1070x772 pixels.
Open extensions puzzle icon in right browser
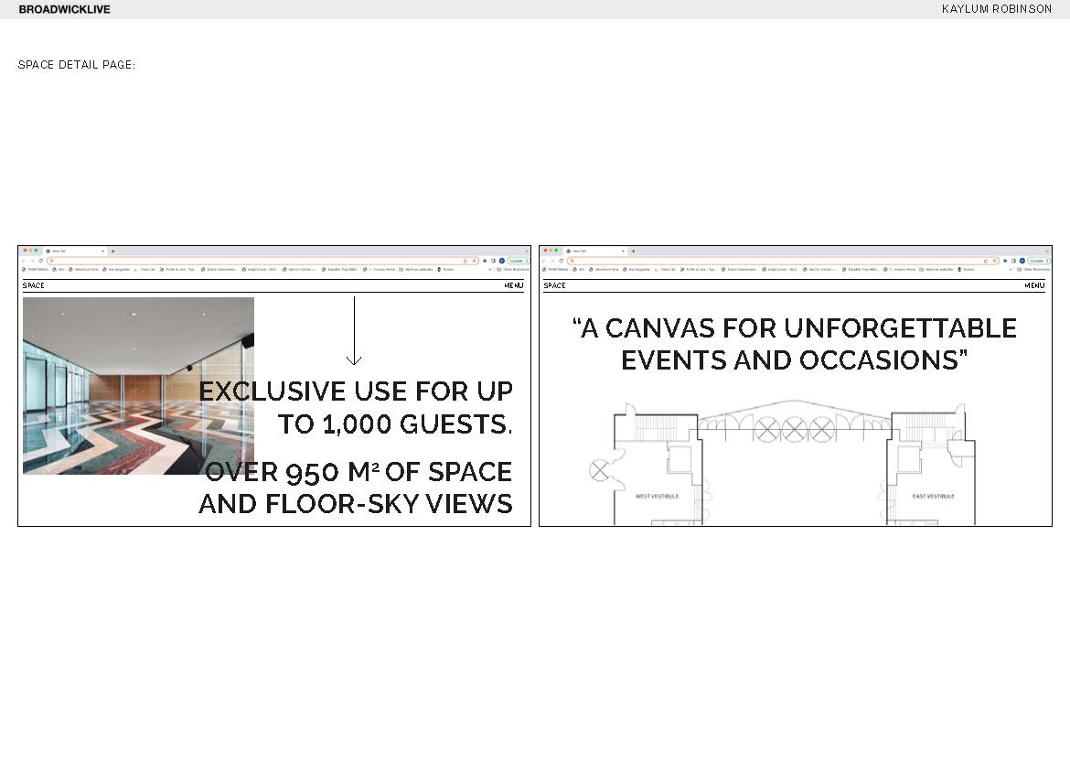point(1006,261)
